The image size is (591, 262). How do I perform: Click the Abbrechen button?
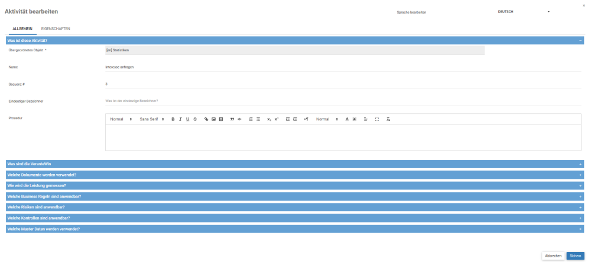553,256
